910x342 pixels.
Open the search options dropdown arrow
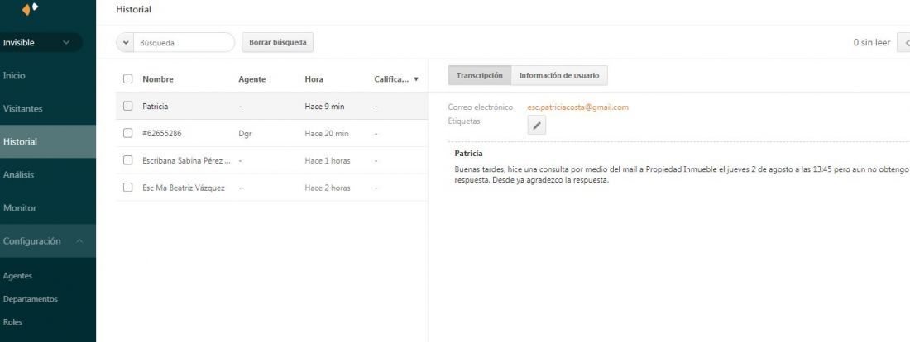[126, 43]
